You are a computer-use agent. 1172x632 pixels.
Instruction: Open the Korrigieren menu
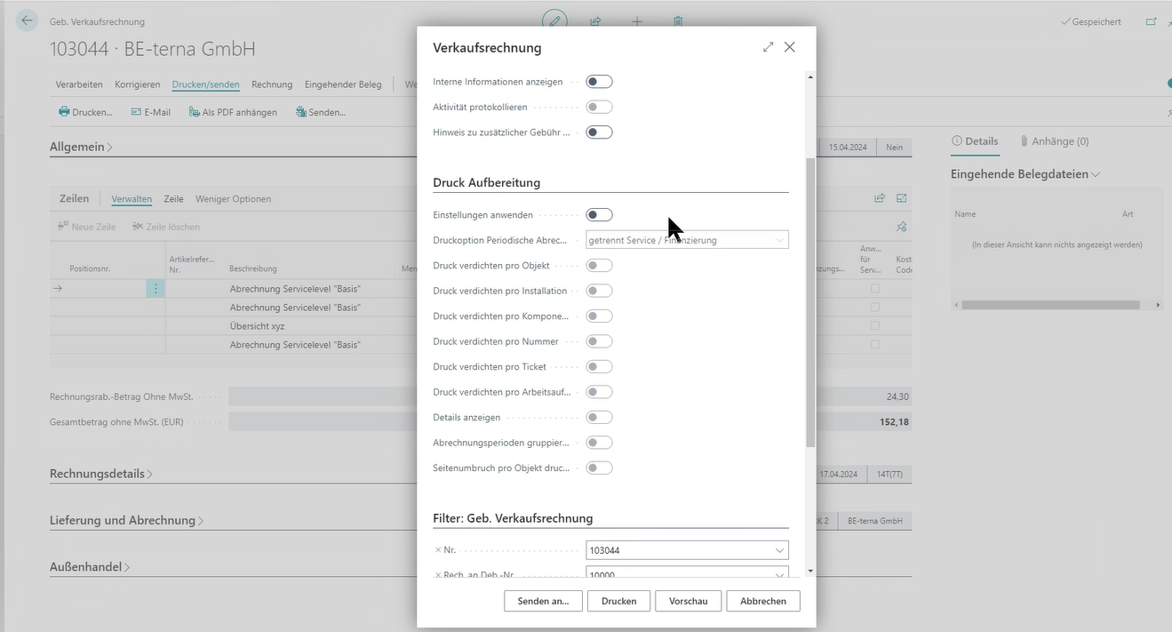(137, 84)
